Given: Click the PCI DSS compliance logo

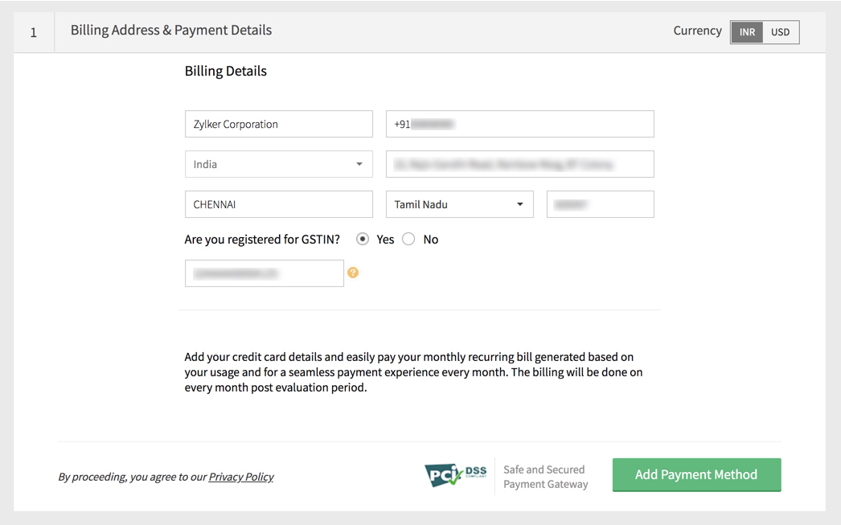Looking at the screenshot, I should tap(456, 474).
